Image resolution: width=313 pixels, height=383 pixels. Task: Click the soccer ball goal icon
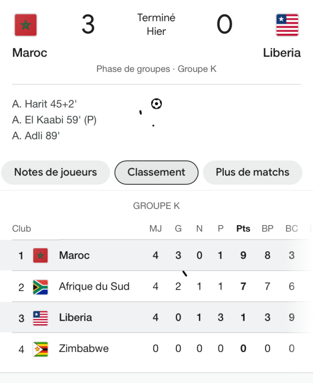point(156,104)
